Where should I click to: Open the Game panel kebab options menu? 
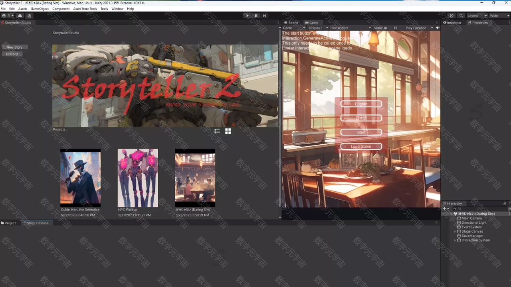[x=437, y=23]
